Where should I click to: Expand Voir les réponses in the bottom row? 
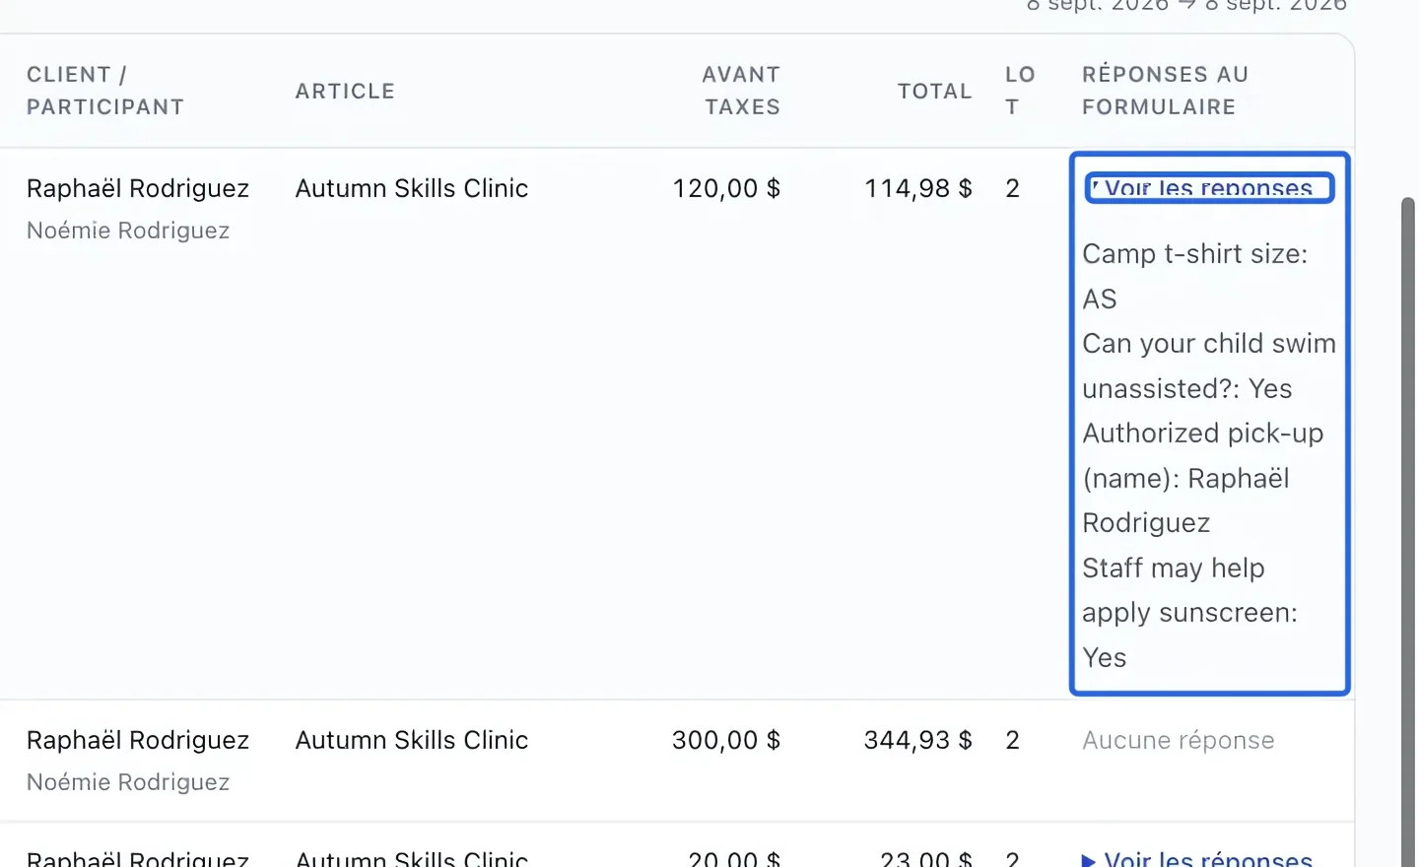pos(1197,859)
